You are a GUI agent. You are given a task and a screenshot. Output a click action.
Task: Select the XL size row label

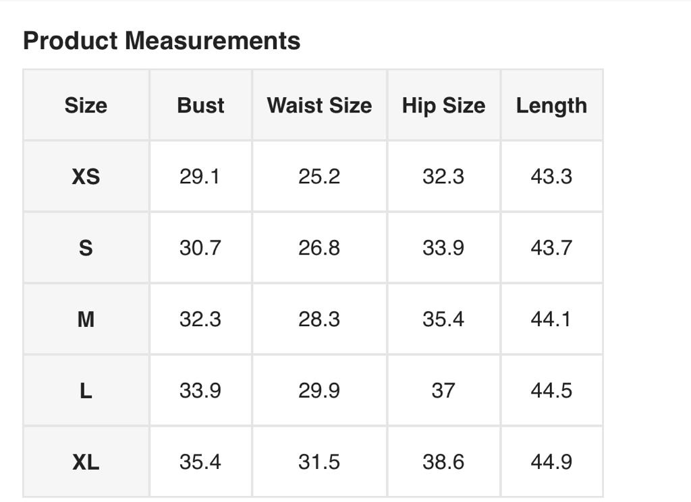click(x=86, y=462)
